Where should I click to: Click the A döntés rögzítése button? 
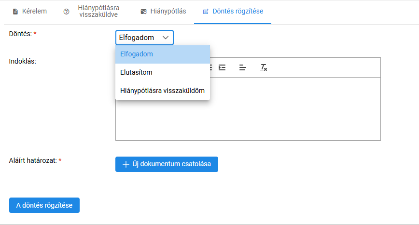tap(44, 205)
